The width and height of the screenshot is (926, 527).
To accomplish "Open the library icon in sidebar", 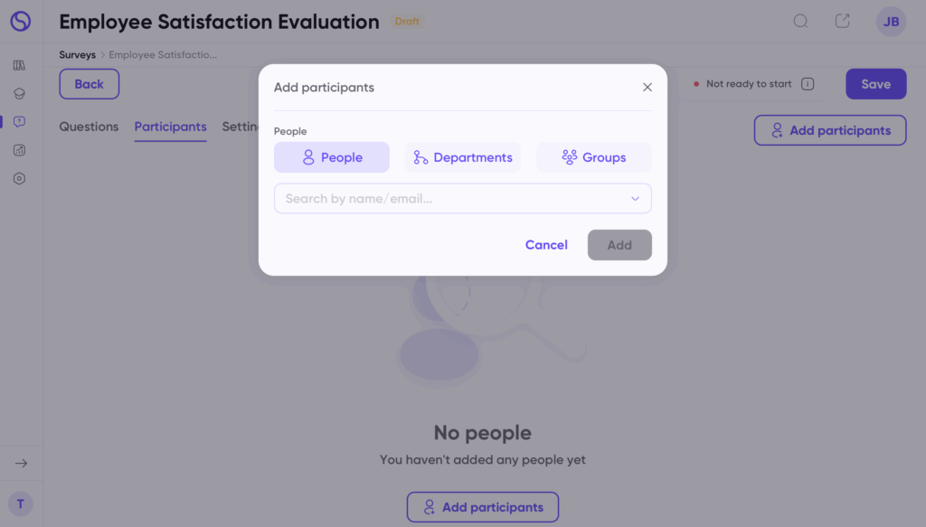I will coord(20,65).
